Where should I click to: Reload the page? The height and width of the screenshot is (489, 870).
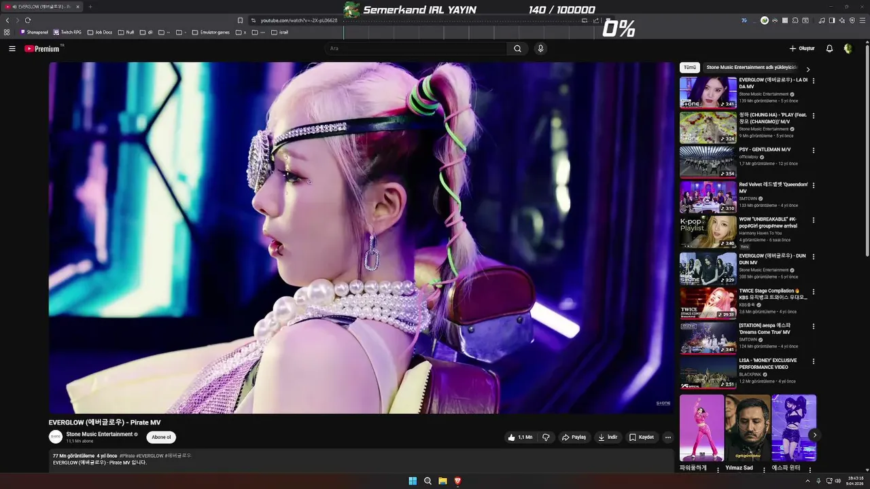point(28,20)
